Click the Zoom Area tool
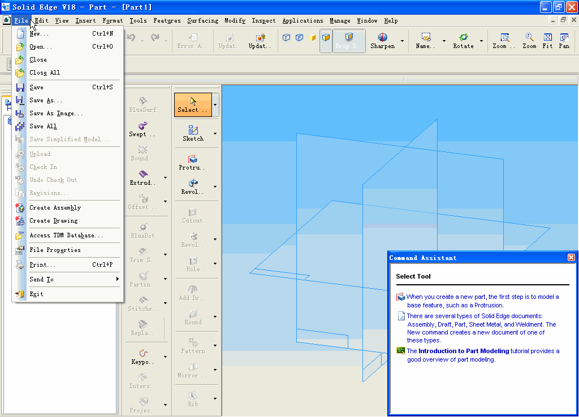 pyautogui.click(x=504, y=41)
